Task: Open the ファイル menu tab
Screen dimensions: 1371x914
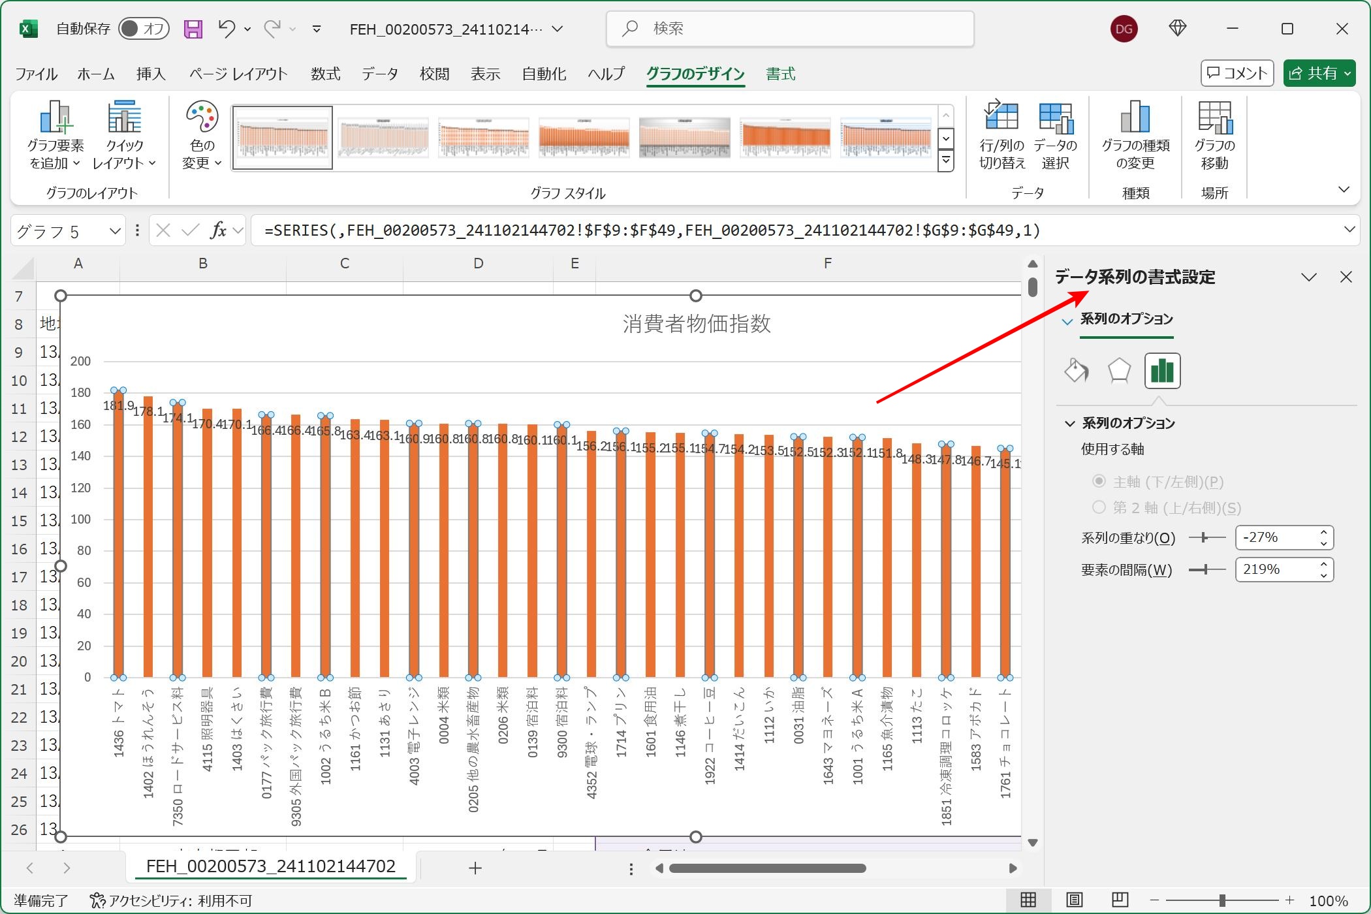Action: (x=37, y=74)
